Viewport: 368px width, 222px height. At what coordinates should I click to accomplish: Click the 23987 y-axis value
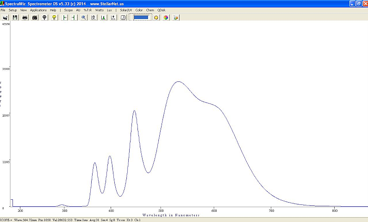[x=6, y=115]
